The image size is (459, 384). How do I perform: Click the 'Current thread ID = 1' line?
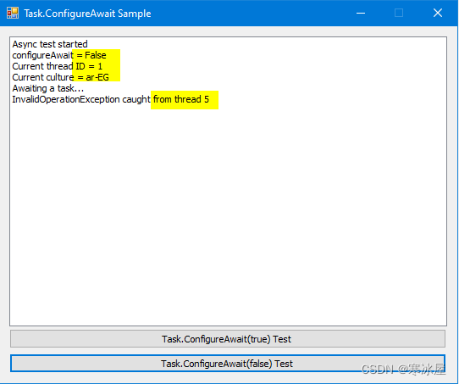coord(57,66)
